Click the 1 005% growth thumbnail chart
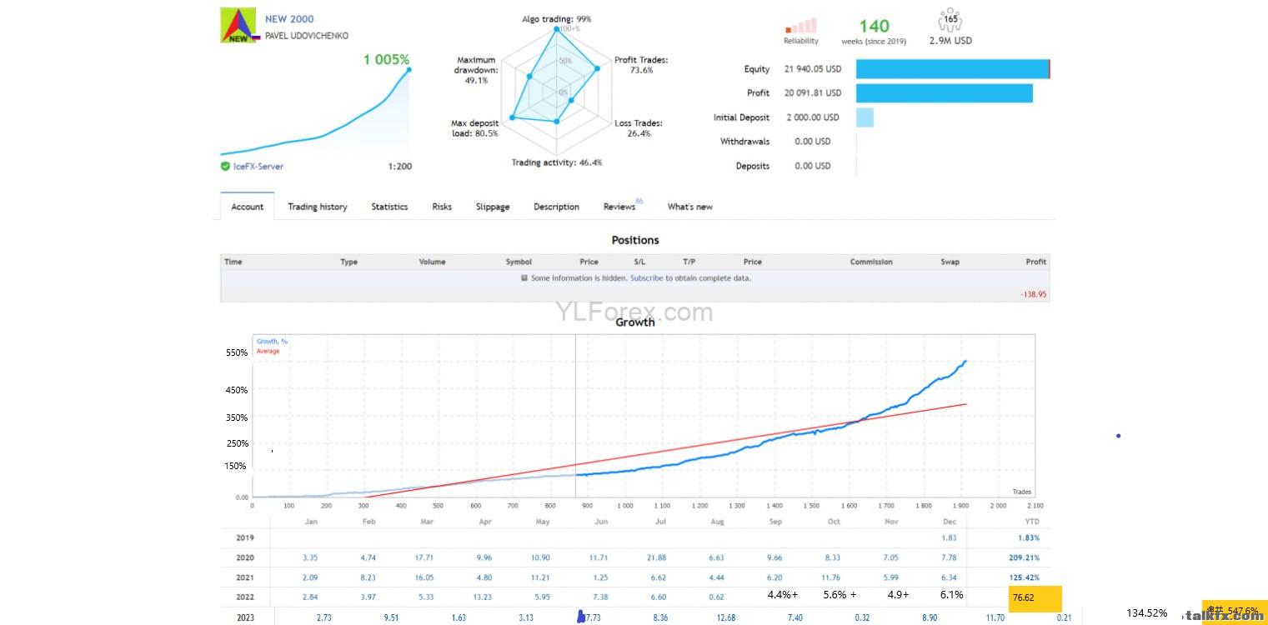This screenshot has height=625, width=1268. click(x=315, y=111)
